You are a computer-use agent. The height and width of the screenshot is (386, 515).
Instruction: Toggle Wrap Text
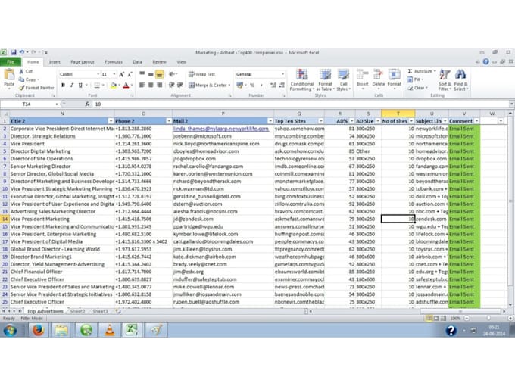201,74
